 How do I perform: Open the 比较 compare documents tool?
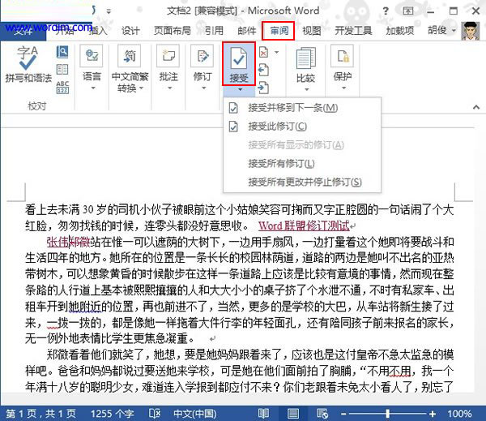pos(305,65)
